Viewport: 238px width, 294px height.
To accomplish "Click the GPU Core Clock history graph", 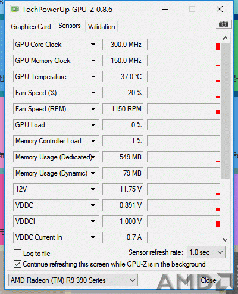I will tap(184, 45).
